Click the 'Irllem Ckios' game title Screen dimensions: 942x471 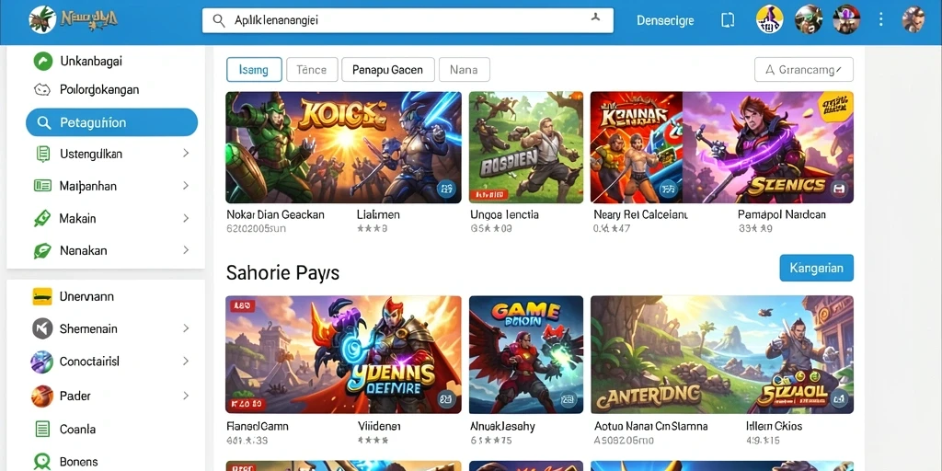(x=775, y=427)
